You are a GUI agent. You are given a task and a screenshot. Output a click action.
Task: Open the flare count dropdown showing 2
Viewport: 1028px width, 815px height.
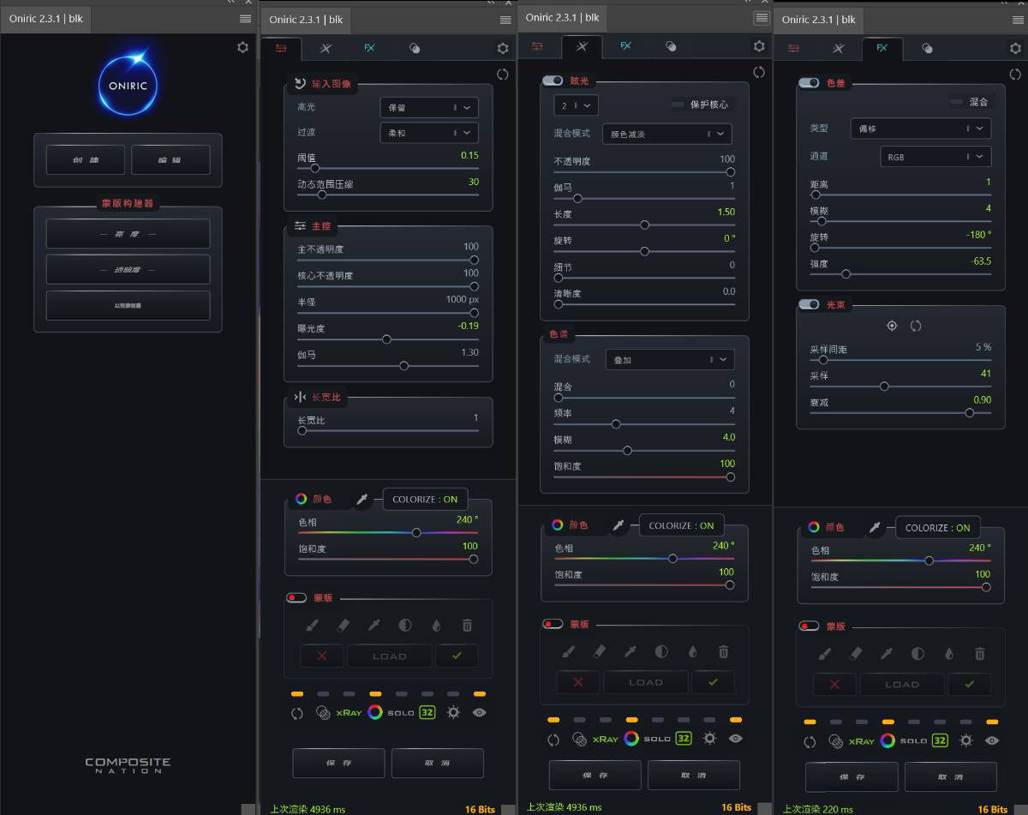click(x=576, y=105)
